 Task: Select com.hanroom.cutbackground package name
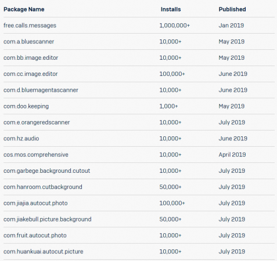43,187
